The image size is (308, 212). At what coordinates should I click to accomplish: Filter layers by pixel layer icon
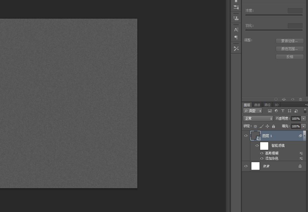[270, 111]
